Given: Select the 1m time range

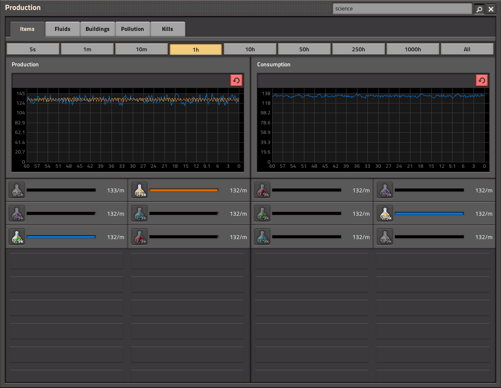Looking at the screenshot, I should (x=87, y=49).
